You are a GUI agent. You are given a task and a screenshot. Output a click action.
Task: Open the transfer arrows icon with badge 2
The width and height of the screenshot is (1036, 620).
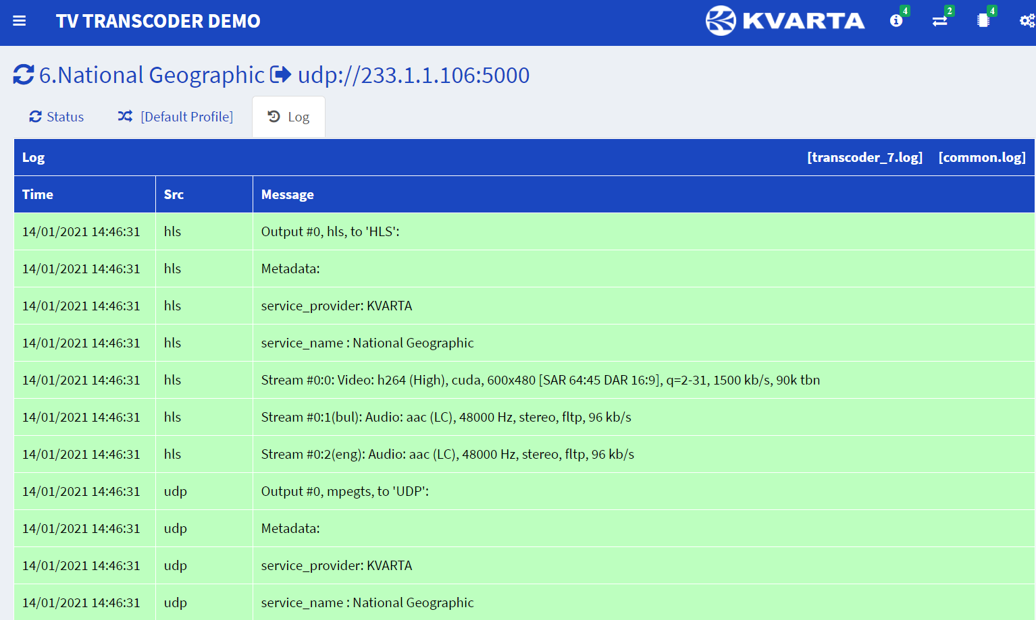tap(940, 21)
